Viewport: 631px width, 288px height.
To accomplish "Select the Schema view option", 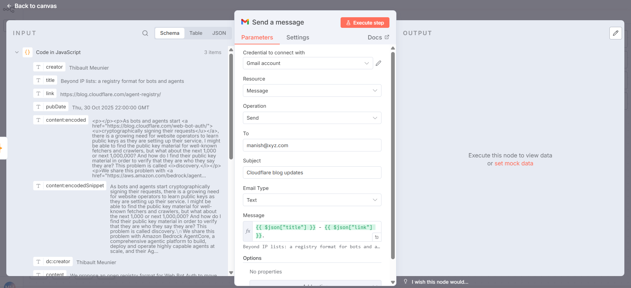I will coord(169,33).
